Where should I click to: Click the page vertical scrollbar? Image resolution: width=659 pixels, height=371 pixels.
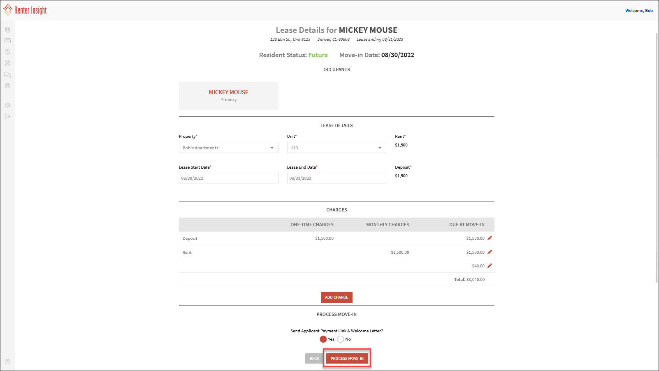point(657,158)
